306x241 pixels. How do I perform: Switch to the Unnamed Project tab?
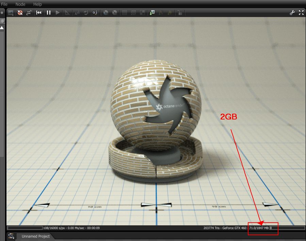click(x=36, y=236)
